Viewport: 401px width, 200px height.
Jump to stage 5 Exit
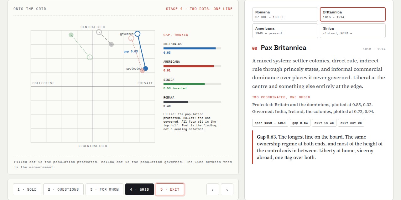(170, 189)
